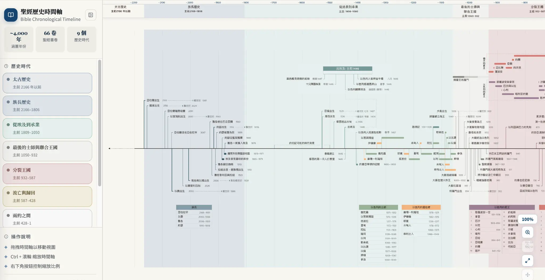Select the 族長歷史 era card
545x280 pixels.
(47, 106)
